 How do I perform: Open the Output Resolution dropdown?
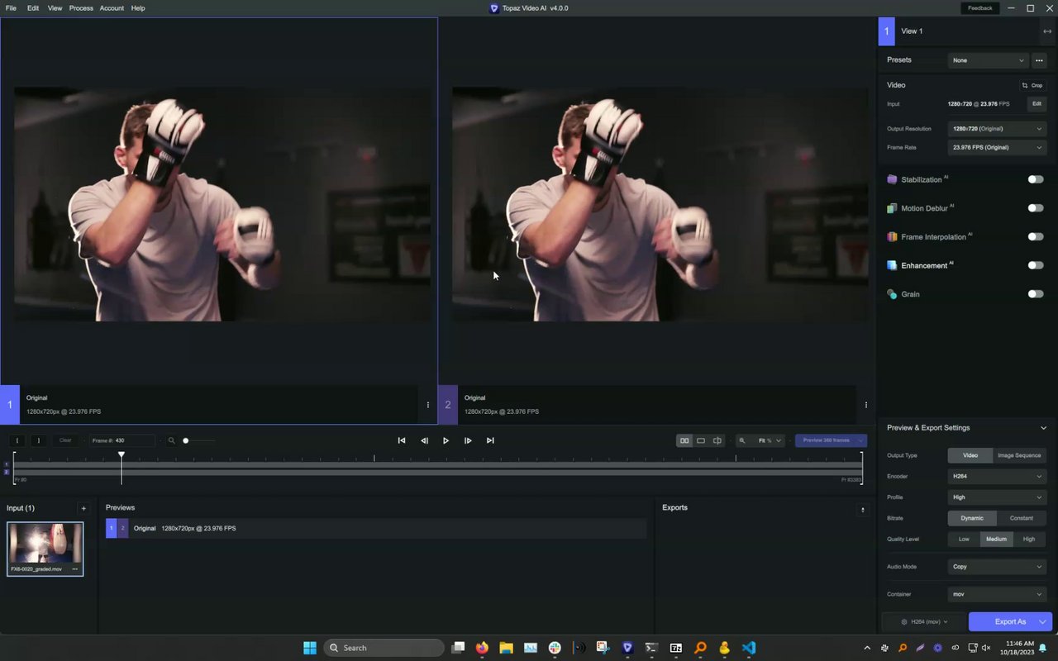(997, 129)
